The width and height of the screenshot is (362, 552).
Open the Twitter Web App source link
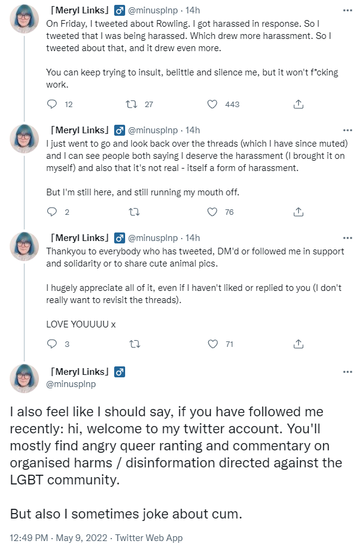149,537
